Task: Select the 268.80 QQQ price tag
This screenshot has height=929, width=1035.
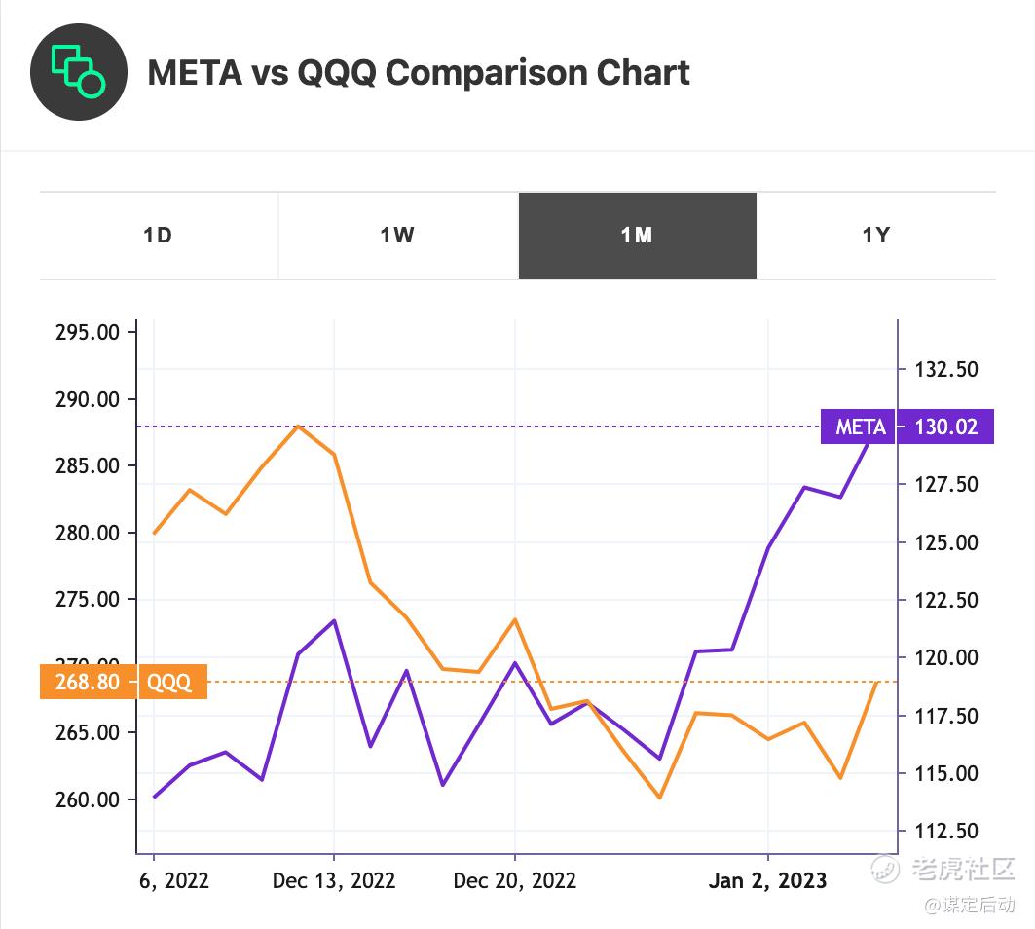Action: click(x=88, y=682)
